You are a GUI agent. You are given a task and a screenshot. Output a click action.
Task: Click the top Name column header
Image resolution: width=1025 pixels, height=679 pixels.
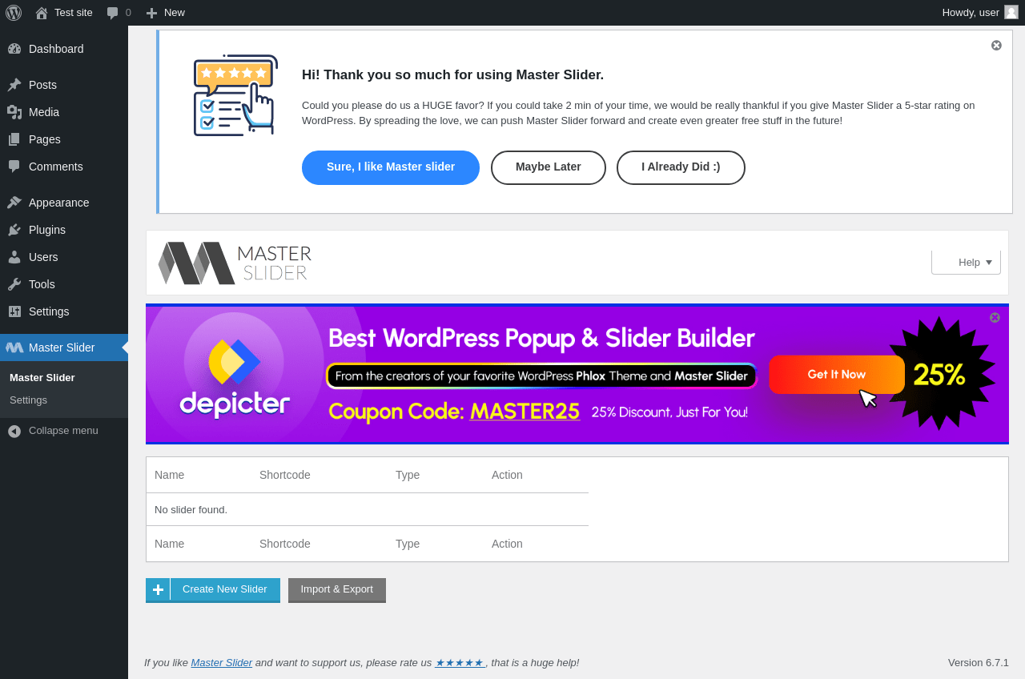pyautogui.click(x=169, y=475)
